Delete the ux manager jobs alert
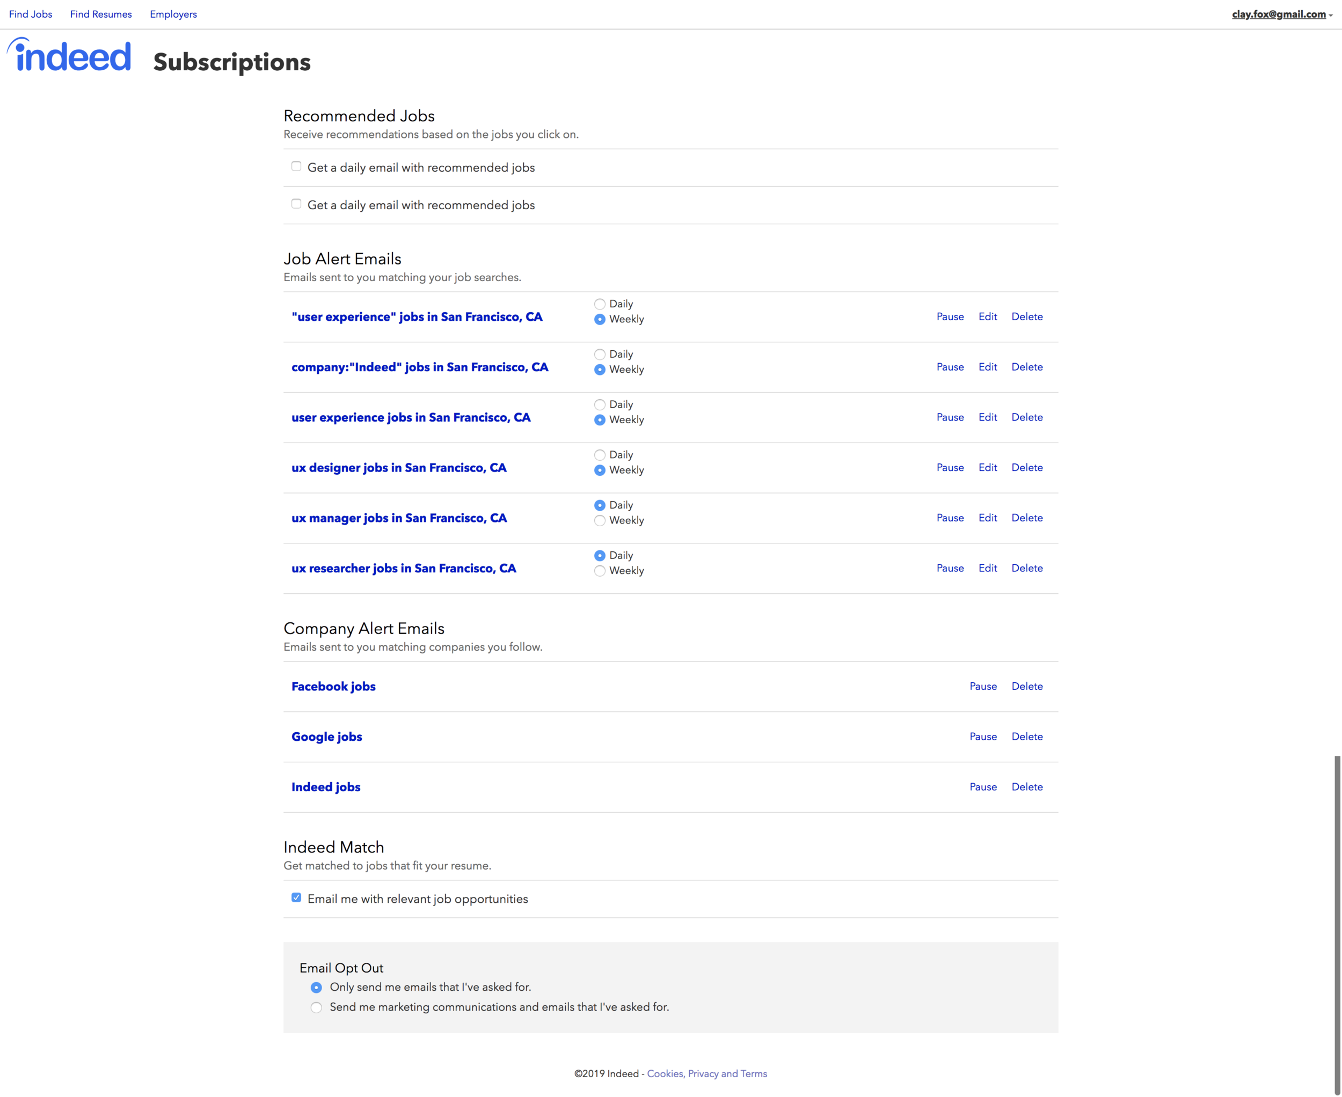1342x1097 pixels. tap(1027, 518)
